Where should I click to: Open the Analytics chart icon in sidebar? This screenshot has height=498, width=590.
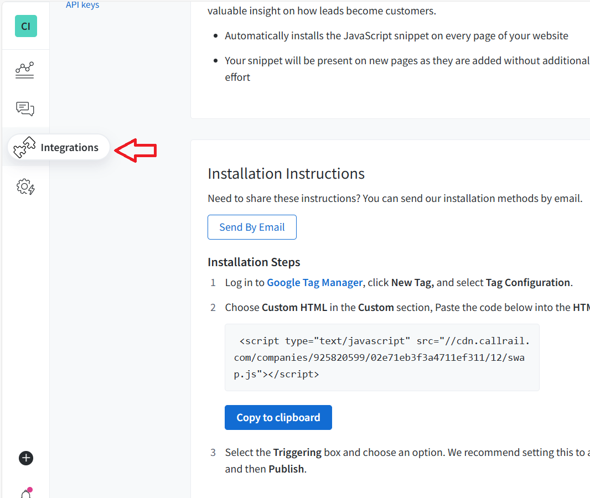pyautogui.click(x=25, y=70)
